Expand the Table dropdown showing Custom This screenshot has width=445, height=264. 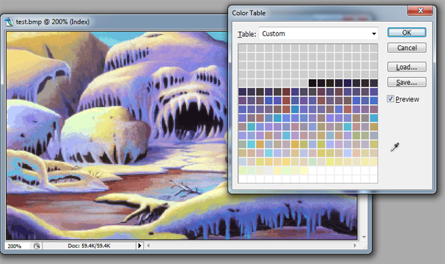(x=318, y=34)
